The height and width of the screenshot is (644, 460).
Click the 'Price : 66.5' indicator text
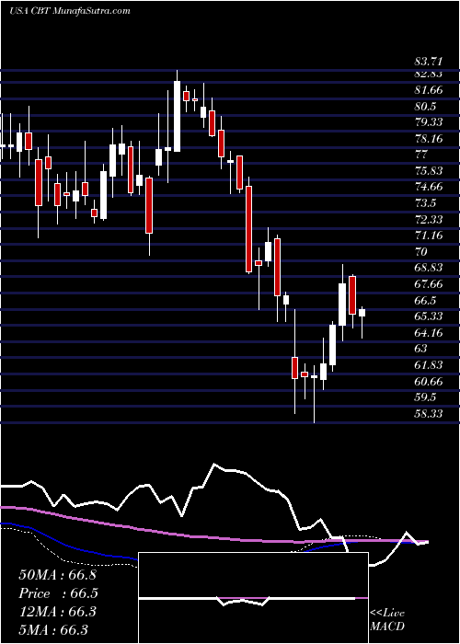pos(58,593)
